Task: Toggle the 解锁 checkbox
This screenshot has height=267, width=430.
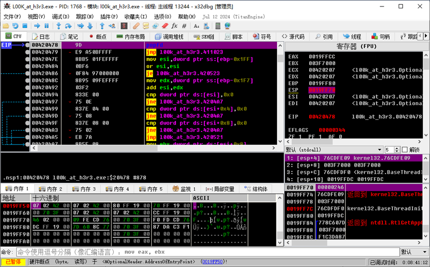Action: (404, 149)
